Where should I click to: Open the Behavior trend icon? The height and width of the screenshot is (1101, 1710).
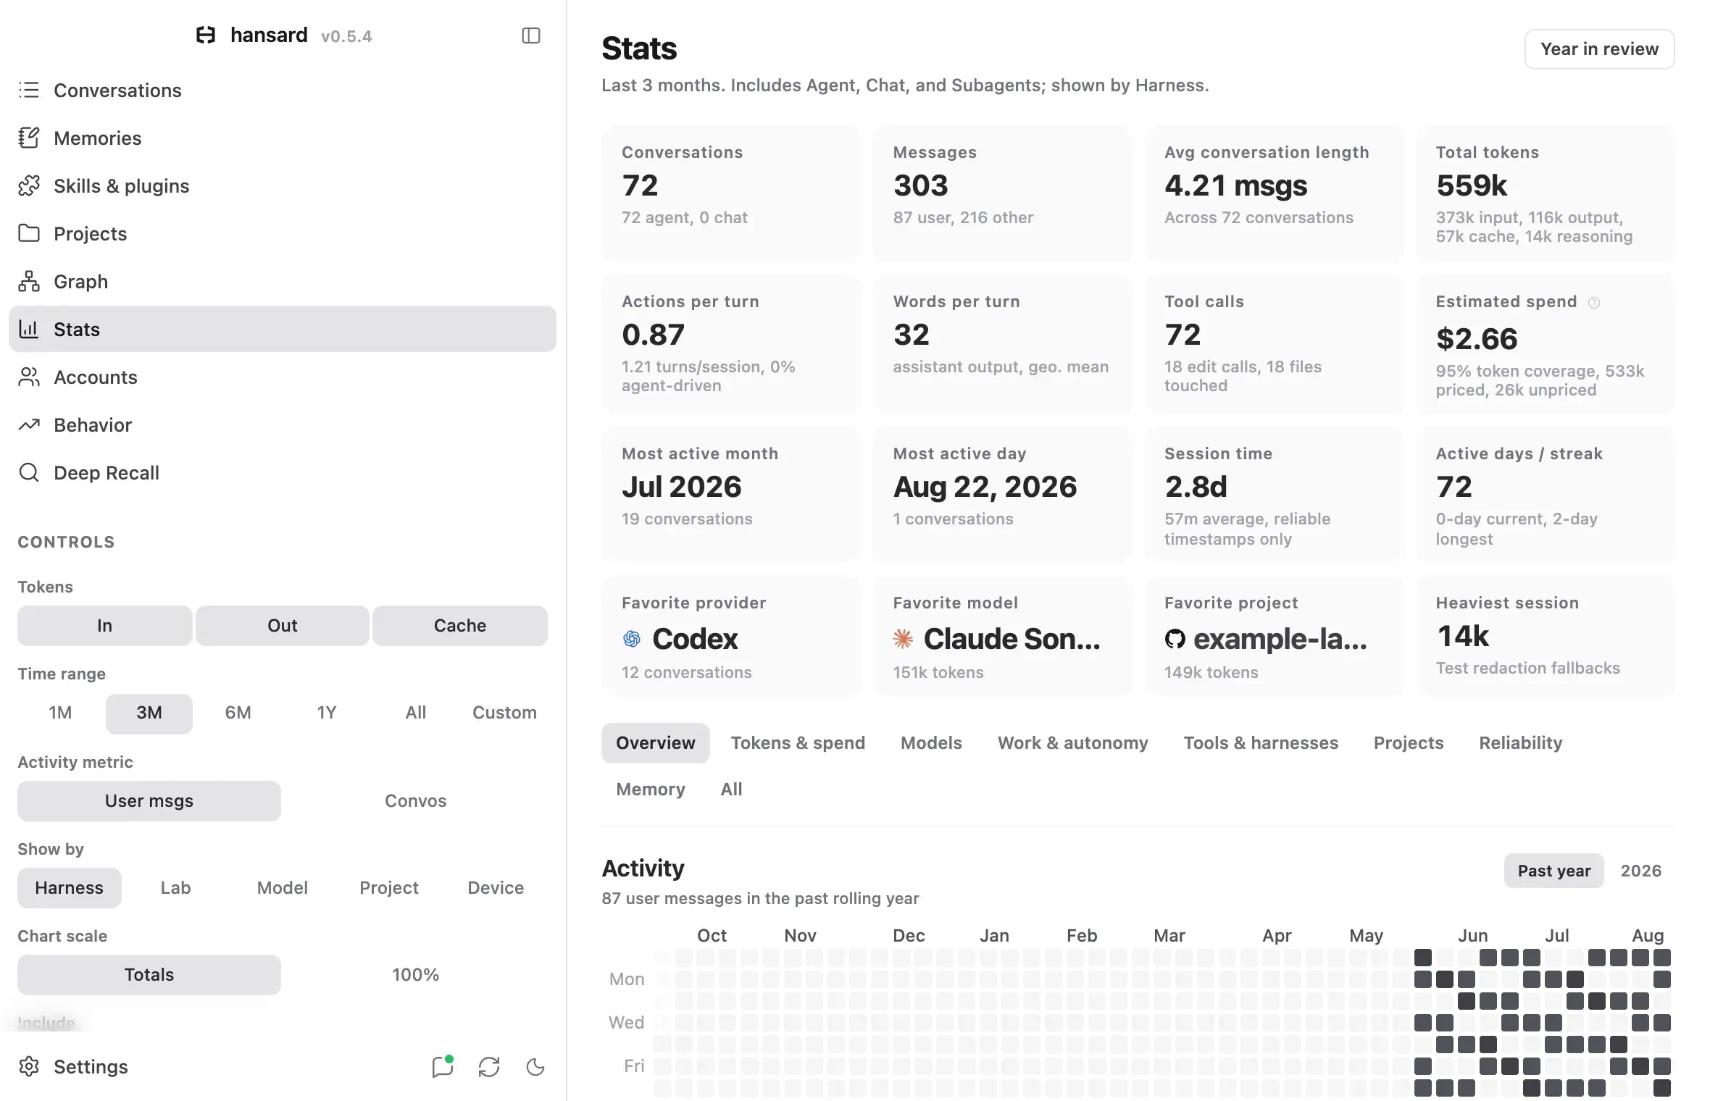coord(29,424)
